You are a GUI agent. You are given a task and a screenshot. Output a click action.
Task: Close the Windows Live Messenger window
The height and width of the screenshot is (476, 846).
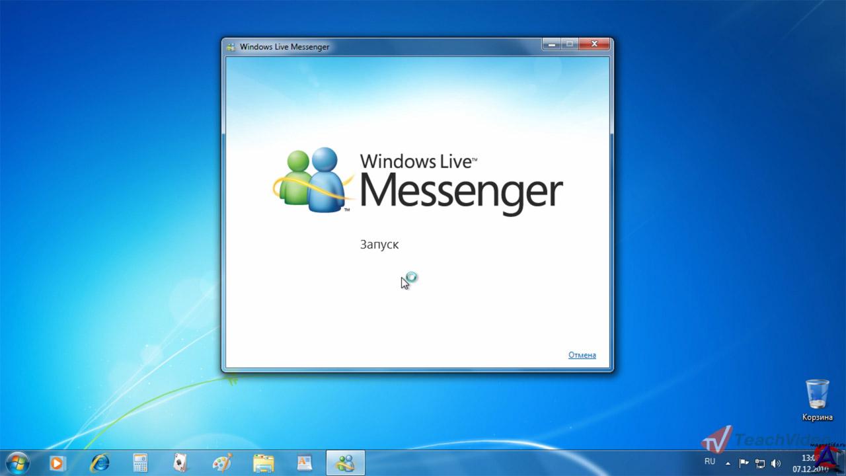point(594,44)
